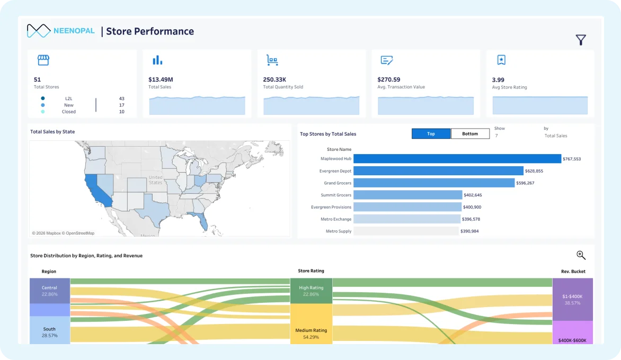The width and height of the screenshot is (621, 360).
Task: Click the L2L legend dot
Action: (43, 98)
